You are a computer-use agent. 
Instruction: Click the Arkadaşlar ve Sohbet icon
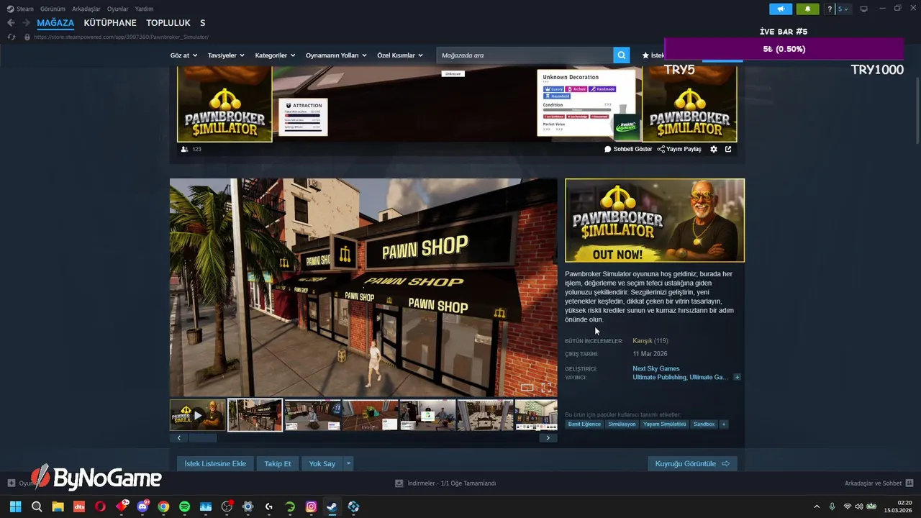click(909, 483)
